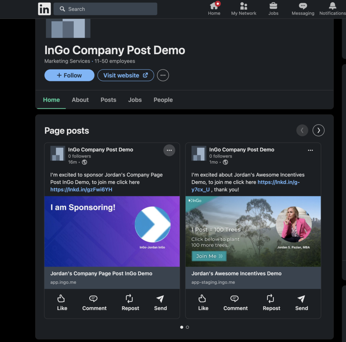Click the LinkedIn logo icon

pyautogui.click(x=44, y=9)
